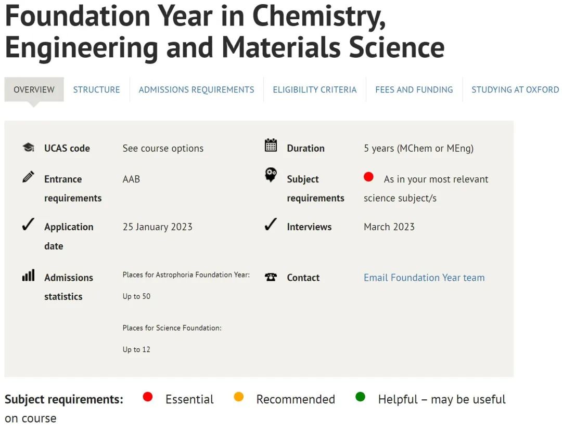Click the checkmark icon beside Interviews
562x432 pixels.
tap(271, 224)
